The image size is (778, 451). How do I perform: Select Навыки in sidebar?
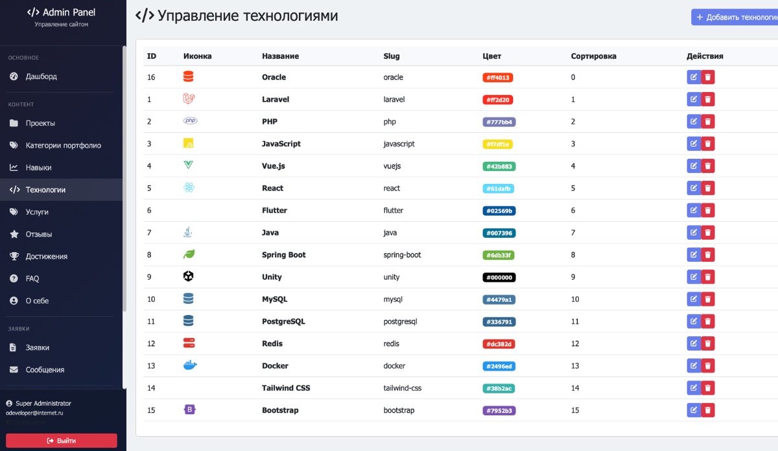click(61, 167)
